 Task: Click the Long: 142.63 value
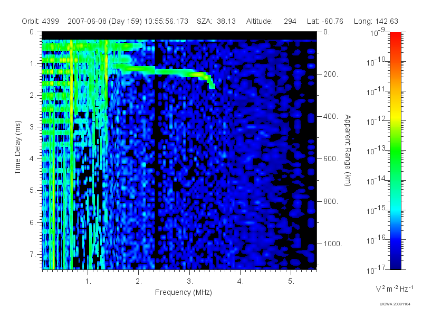[376, 21]
